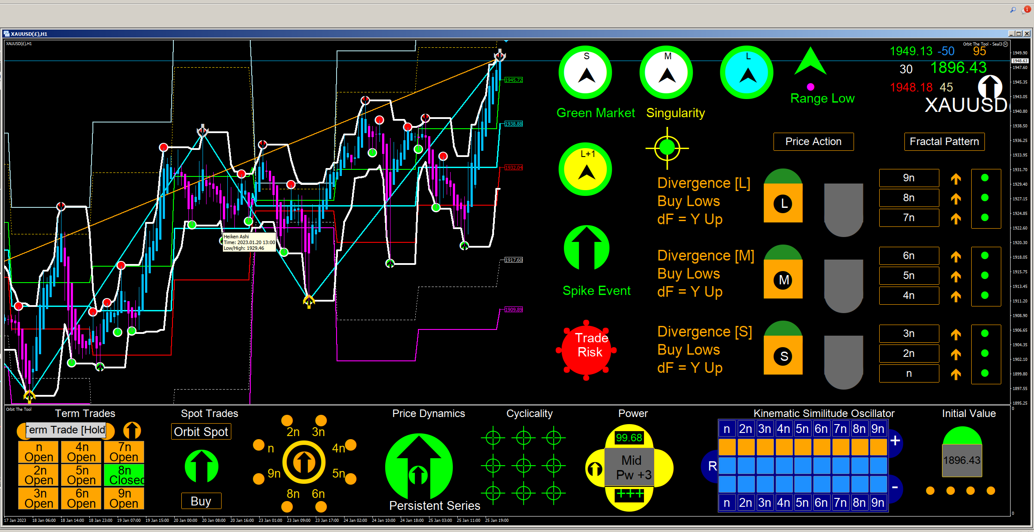Click the cyan L long-term dial
Viewport: 1034px width, 532px height.
[x=747, y=72]
